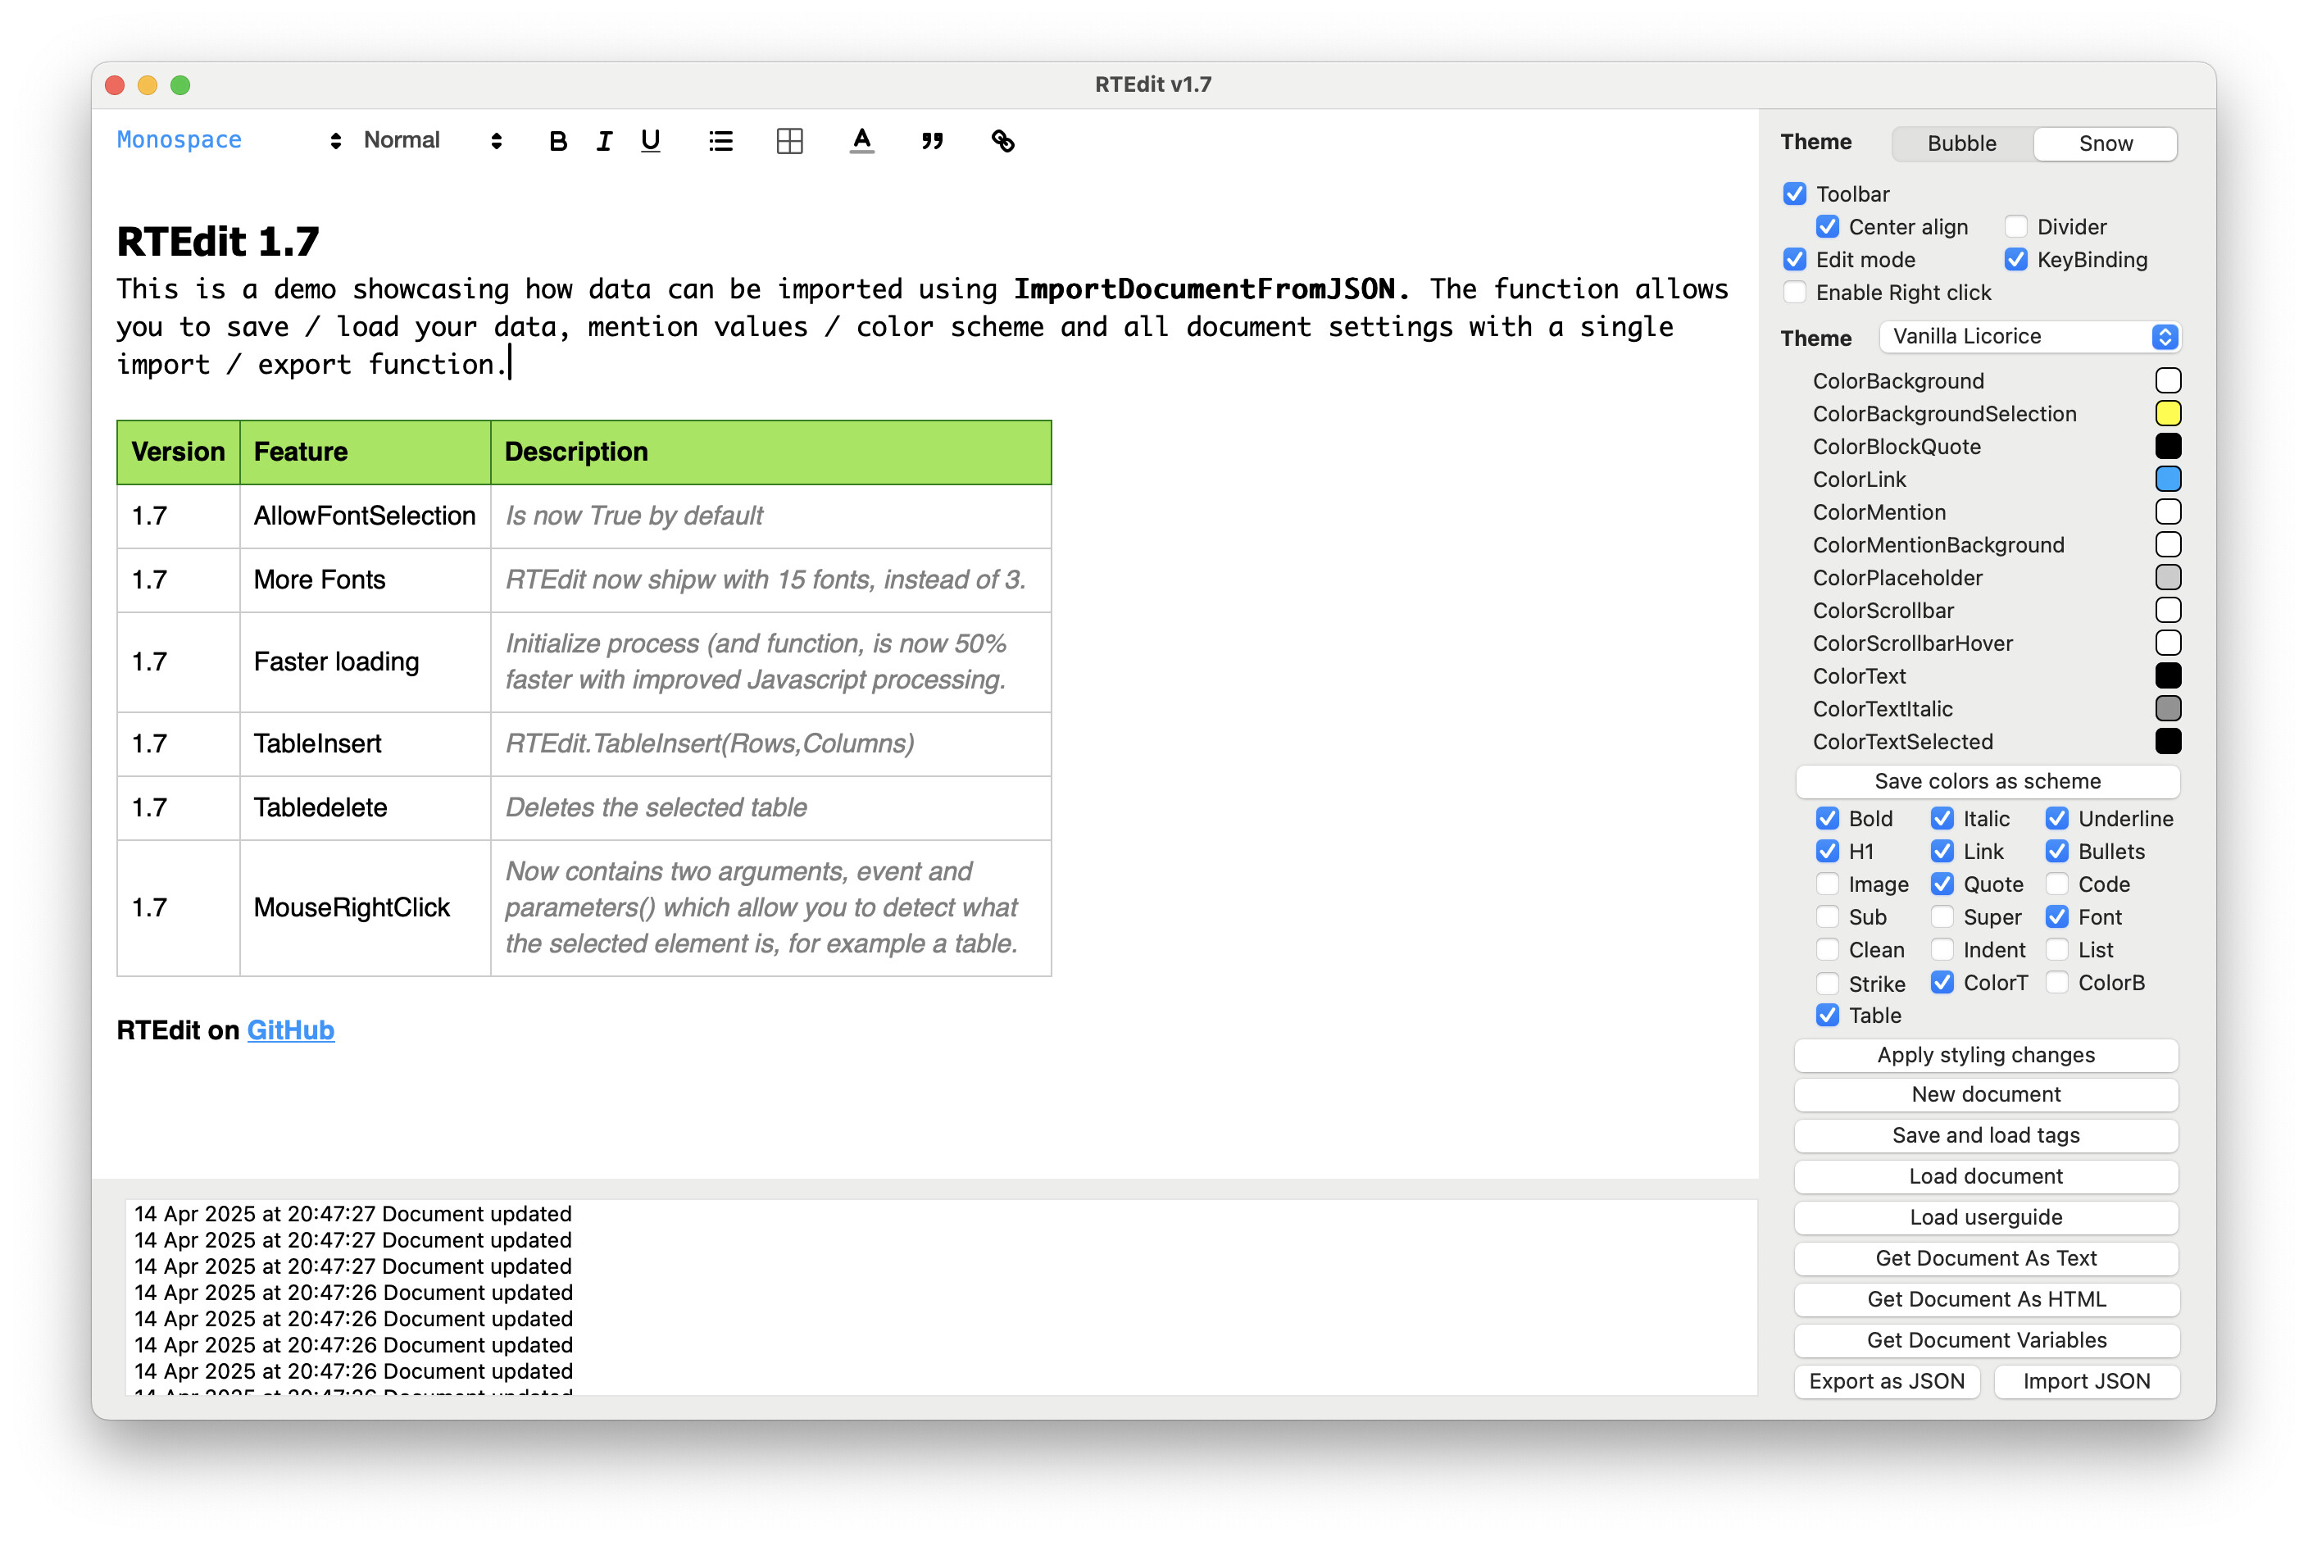Enable the Code styling checkbox

(x=2057, y=884)
